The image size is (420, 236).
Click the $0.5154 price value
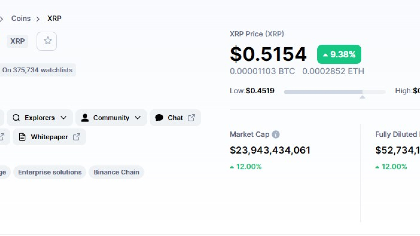(x=268, y=54)
